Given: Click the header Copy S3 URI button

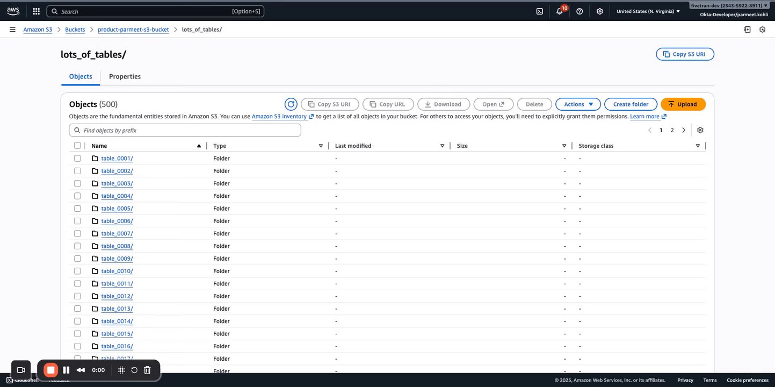Looking at the screenshot, I should 685,54.
